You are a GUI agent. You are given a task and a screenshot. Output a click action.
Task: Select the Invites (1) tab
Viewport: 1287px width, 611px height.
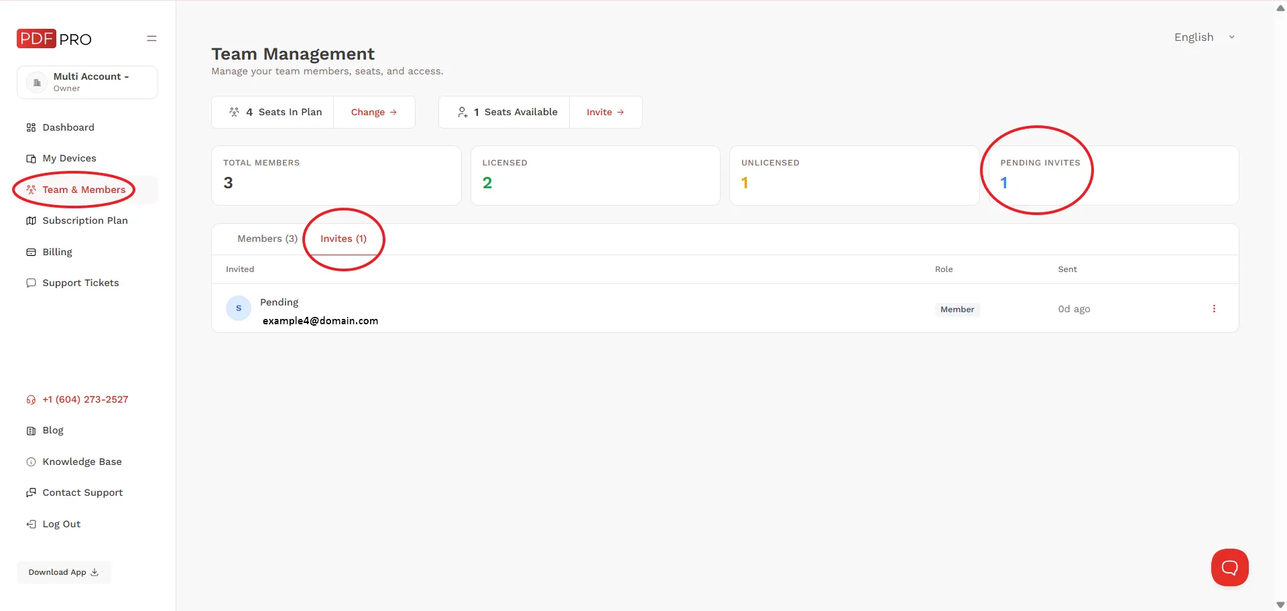pyautogui.click(x=343, y=239)
